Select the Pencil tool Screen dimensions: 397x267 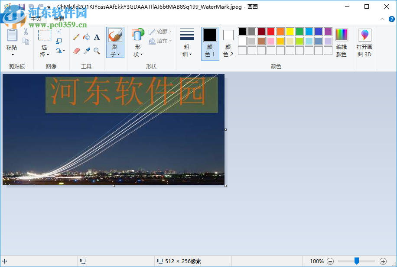coord(76,37)
